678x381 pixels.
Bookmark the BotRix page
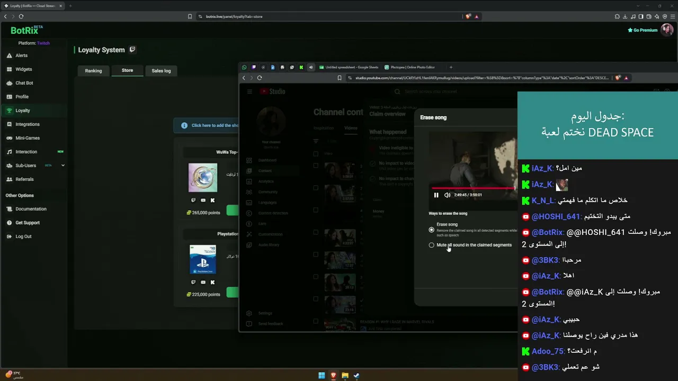190,16
